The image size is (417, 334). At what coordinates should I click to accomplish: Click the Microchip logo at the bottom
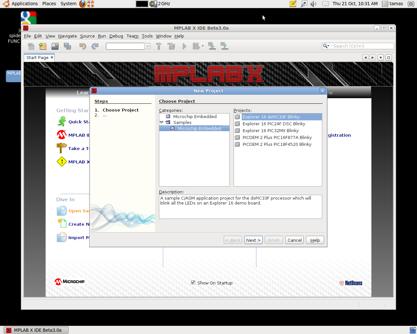(x=70, y=281)
